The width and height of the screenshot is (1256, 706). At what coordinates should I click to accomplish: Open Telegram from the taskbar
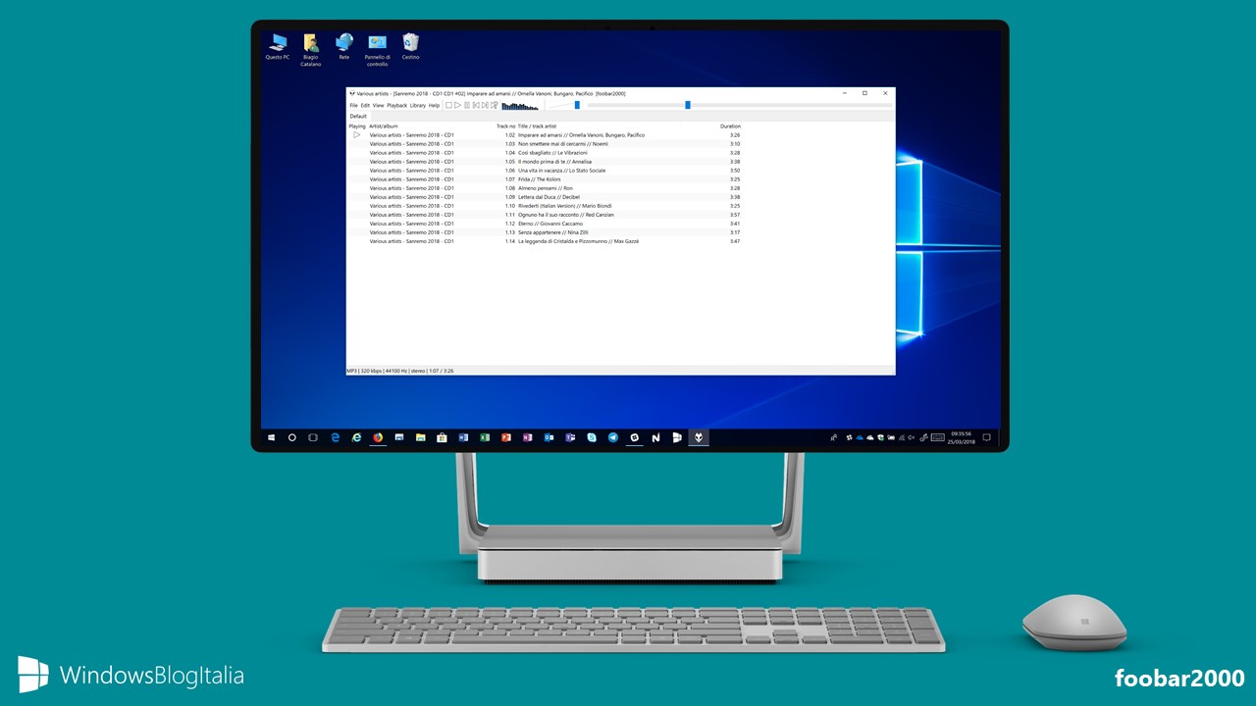613,437
